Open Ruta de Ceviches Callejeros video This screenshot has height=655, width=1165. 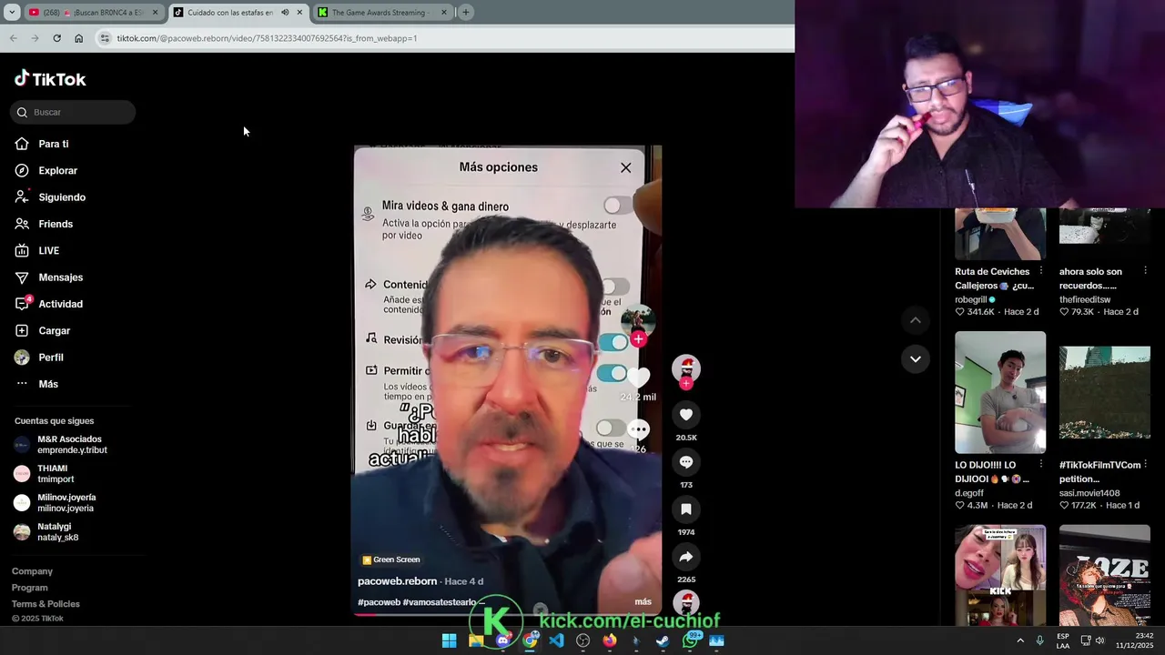point(1000,235)
